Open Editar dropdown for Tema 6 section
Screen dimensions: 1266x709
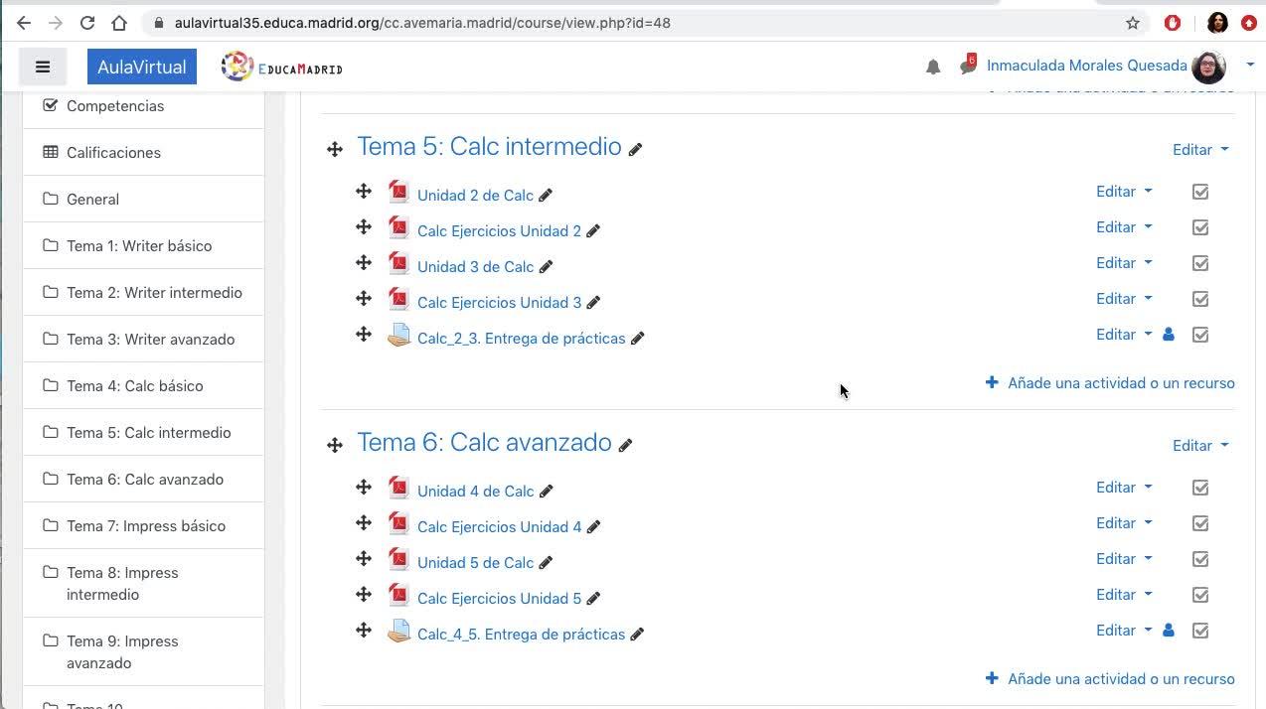(1200, 446)
